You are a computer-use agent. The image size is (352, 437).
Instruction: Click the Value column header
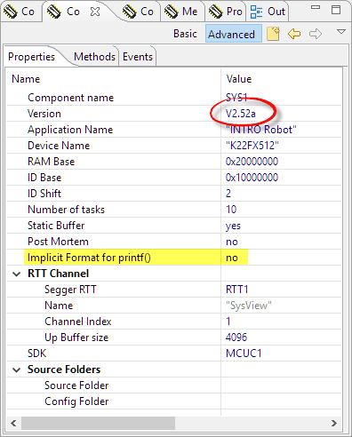coord(239,79)
